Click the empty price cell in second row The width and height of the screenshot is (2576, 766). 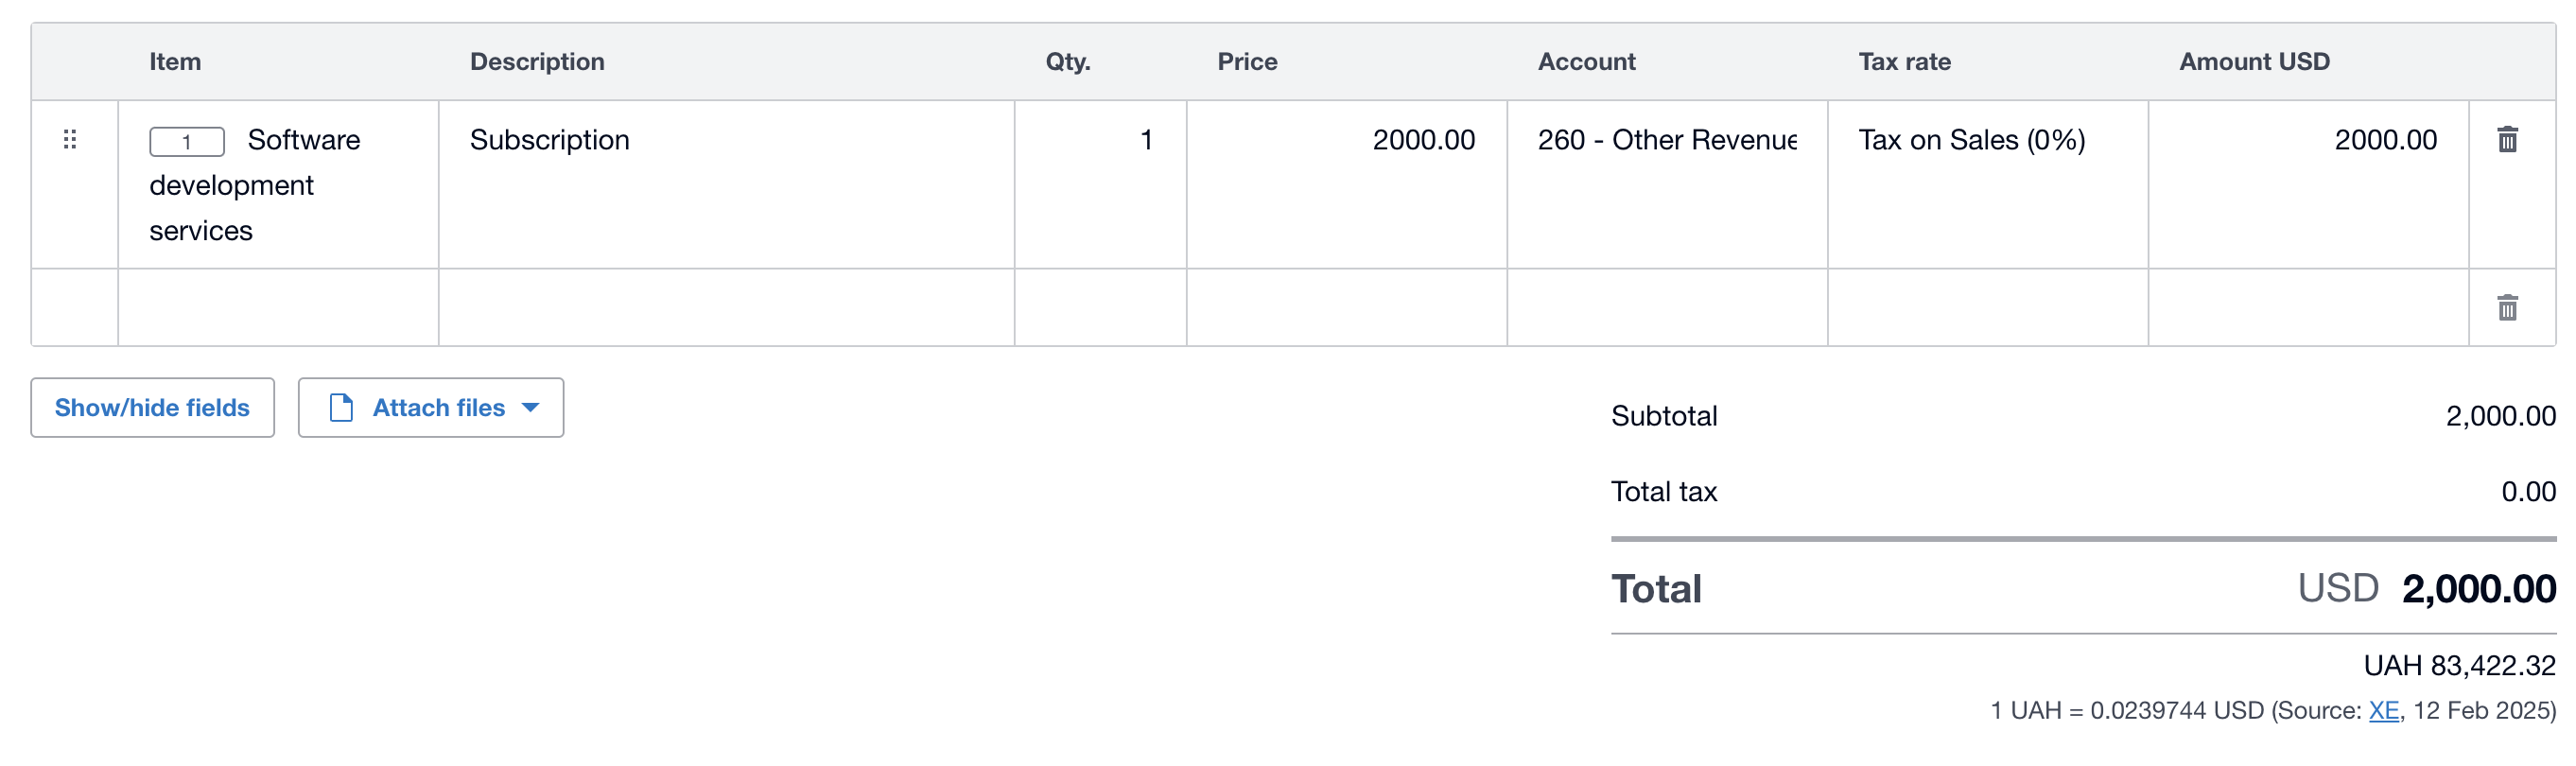pos(1346,307)
